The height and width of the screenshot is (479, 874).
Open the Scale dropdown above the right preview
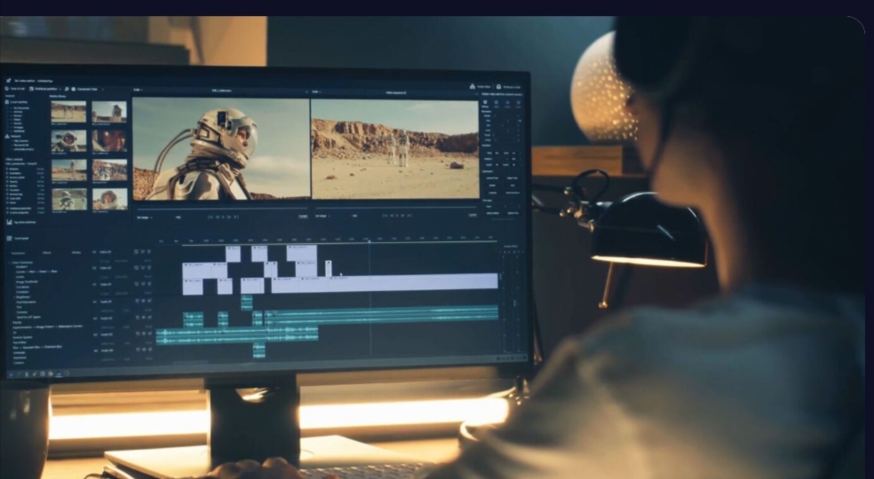click(x=316, y=91)
